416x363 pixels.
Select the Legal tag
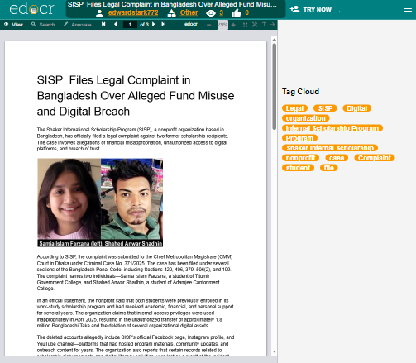[x=294, y=108]
